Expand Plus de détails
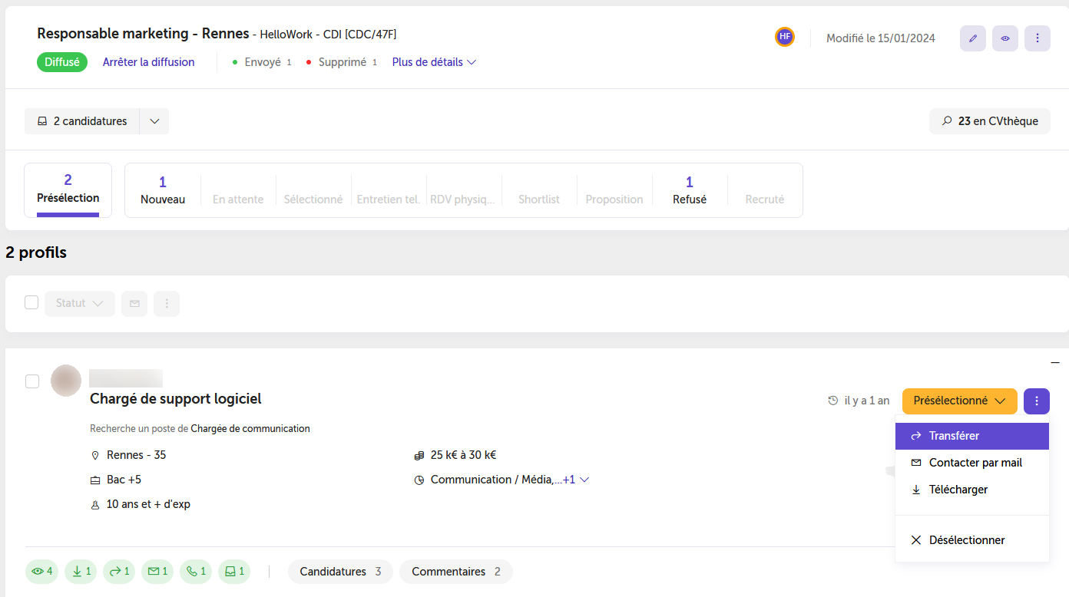Image resolution: width=1069 pixels, height=597 pixels. (435, 62)
